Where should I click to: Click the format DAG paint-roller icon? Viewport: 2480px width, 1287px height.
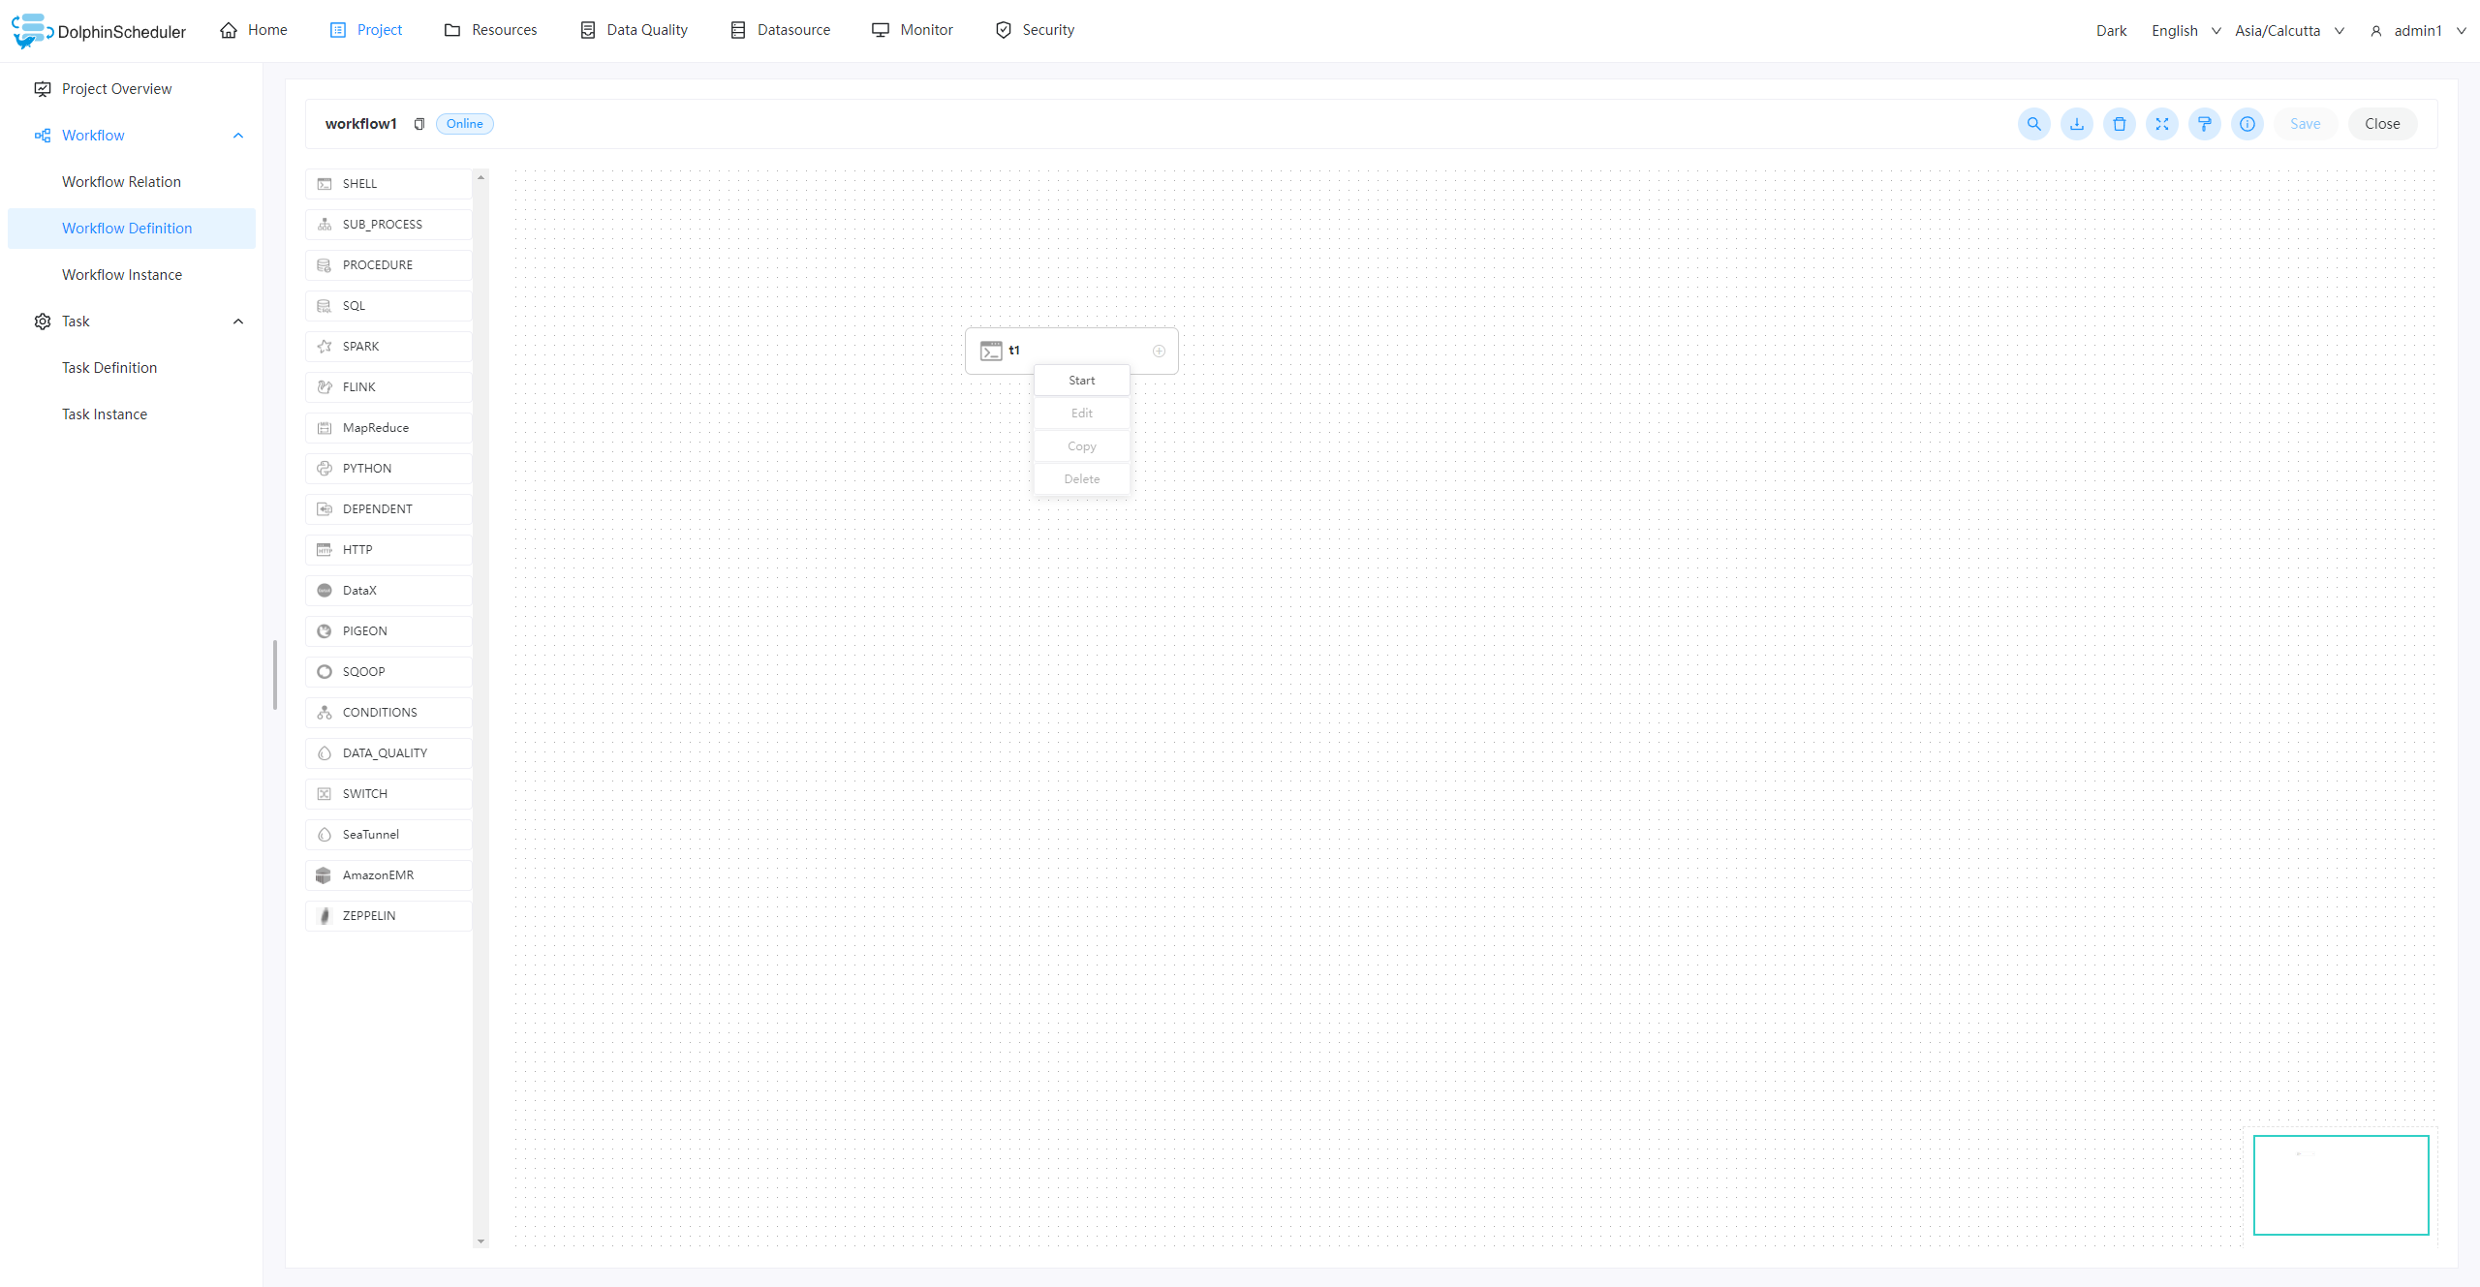click(x=2204, y=124)
